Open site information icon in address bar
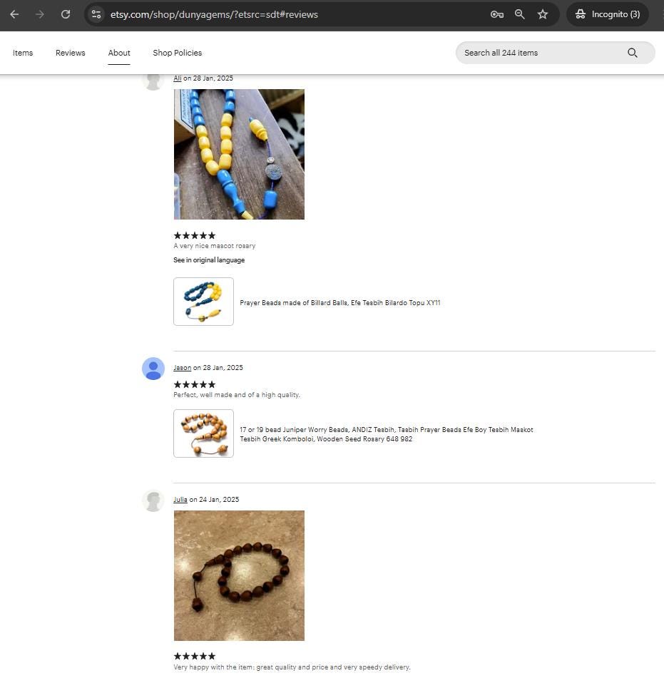This screenshot has height=678, width=664. click(96, 14)
